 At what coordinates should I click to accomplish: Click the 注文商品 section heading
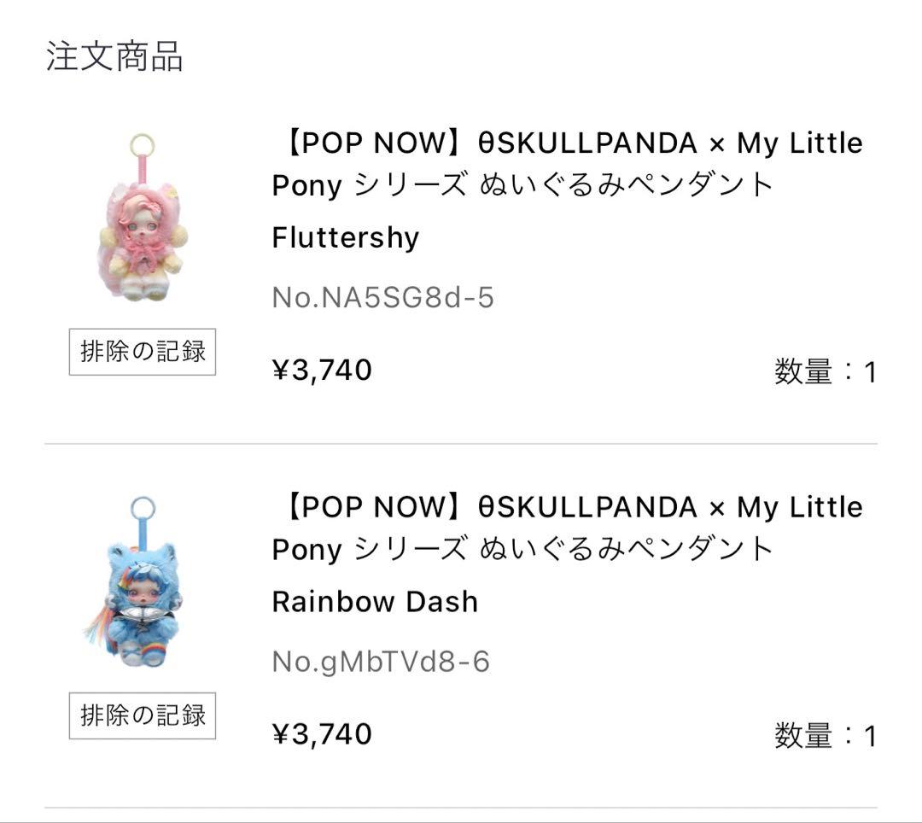pyautogui.click(x=114, y=56)
